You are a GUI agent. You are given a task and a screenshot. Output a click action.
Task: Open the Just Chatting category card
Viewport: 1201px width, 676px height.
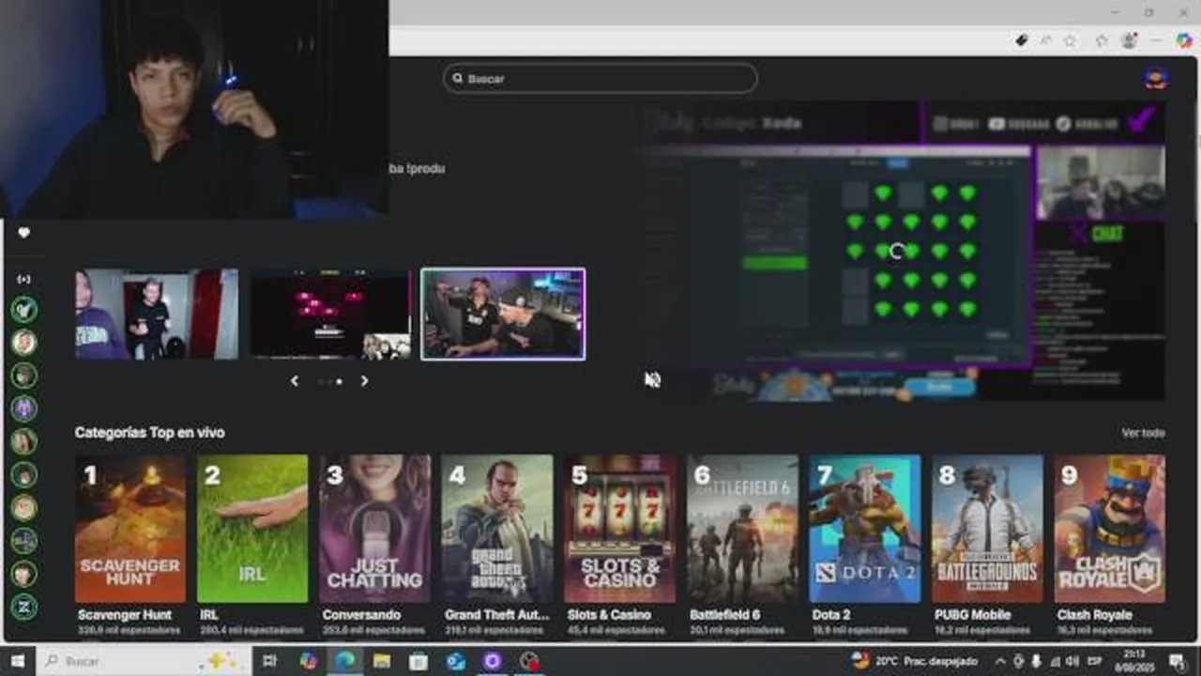(x=375, y=529)
